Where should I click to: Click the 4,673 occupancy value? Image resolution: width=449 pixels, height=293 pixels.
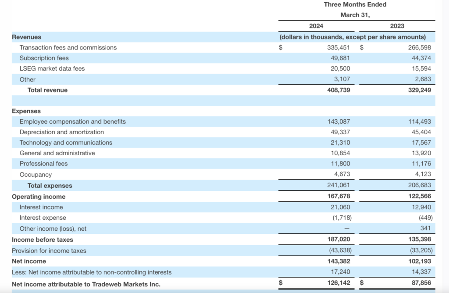(342, 174)
